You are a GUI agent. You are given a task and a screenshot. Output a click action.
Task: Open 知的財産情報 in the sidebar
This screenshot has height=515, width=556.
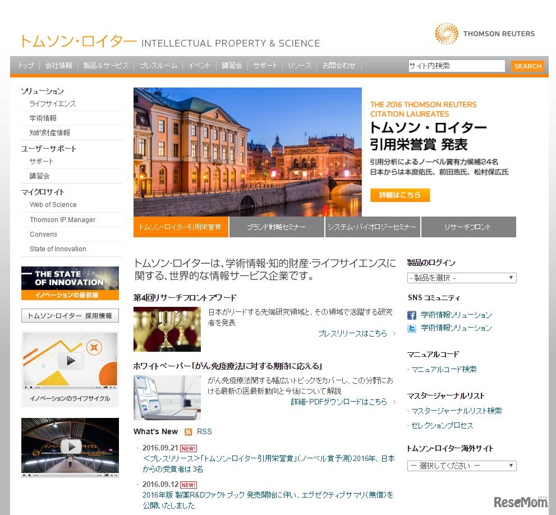[49, 132]
